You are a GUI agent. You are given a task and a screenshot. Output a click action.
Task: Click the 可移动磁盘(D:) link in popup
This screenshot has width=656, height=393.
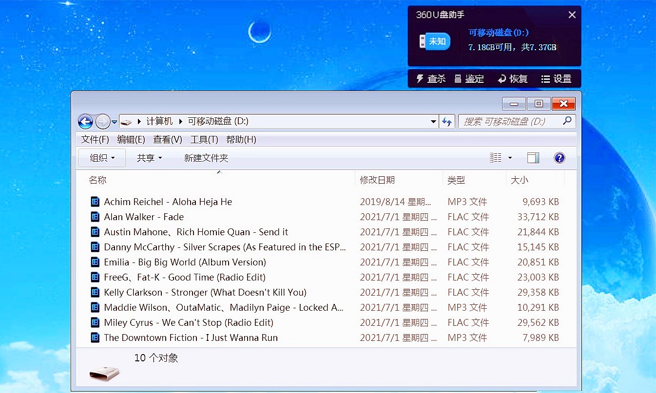(499, 33)
